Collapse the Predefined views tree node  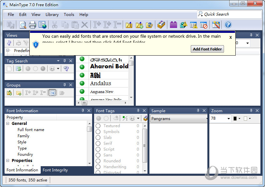pos(8,50)
